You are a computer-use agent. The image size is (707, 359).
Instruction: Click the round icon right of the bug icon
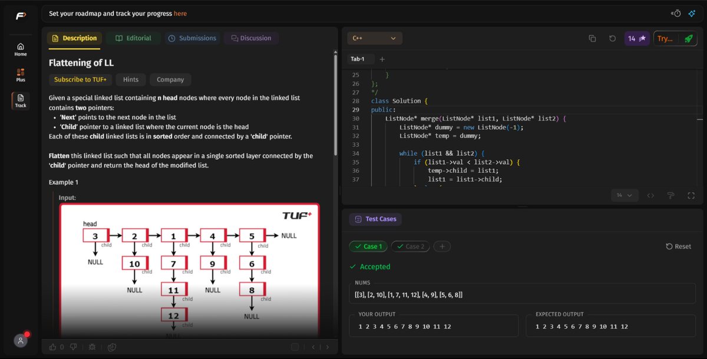[112, 347]
